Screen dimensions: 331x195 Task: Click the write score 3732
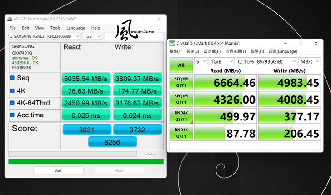coord(138,130)
